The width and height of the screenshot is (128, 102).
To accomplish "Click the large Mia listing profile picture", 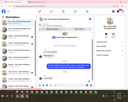I will point(110,21).
